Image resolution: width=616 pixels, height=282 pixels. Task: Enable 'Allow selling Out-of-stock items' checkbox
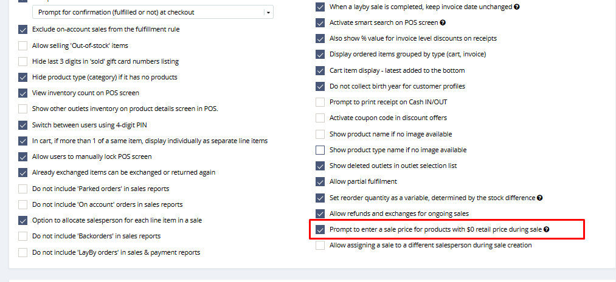tap(23, 45)
